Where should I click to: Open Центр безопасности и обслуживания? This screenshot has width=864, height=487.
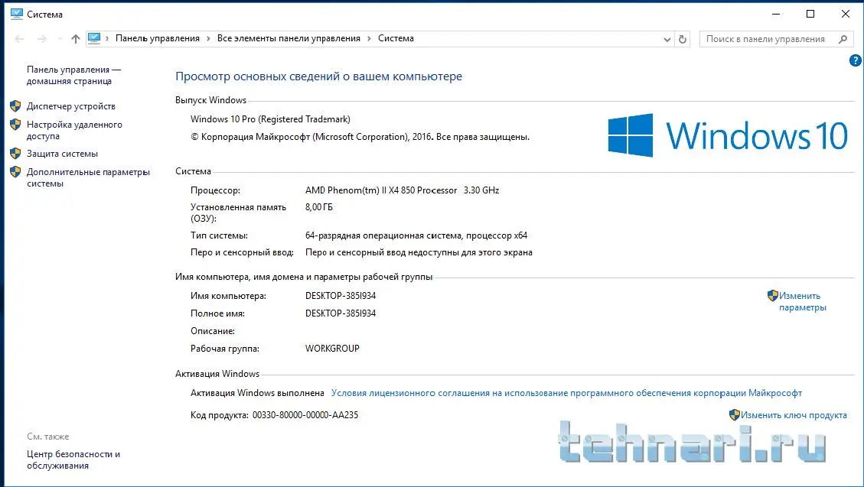(x=73, y=460)
